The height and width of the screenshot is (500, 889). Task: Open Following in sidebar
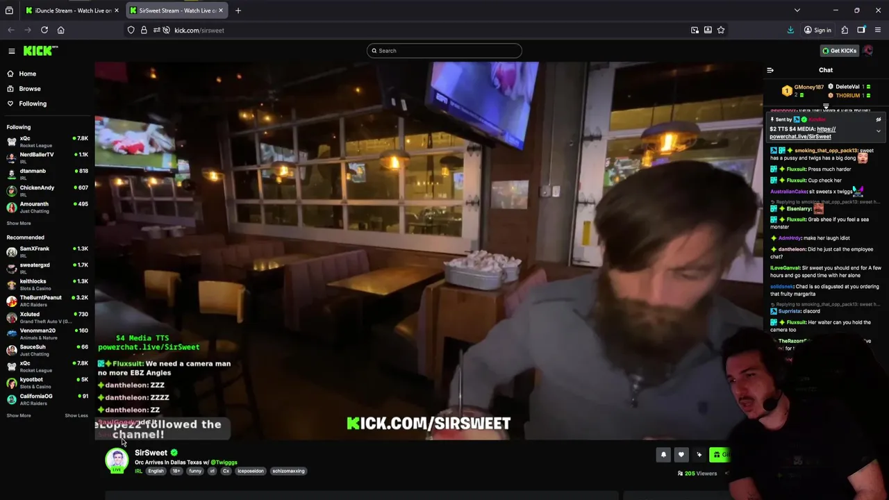tap(26, 103)
